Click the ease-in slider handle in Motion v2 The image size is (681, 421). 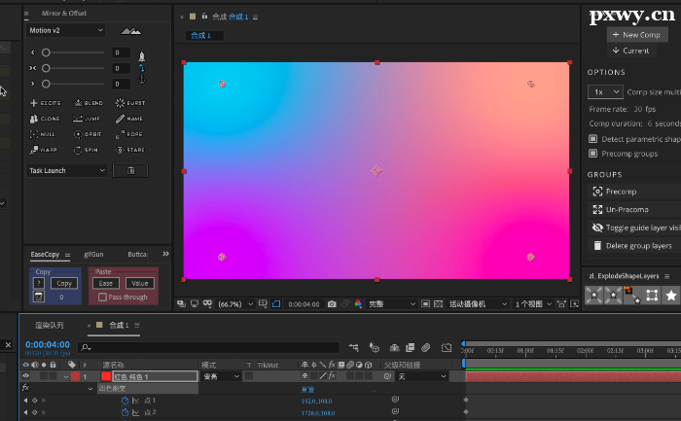point(46,53)
